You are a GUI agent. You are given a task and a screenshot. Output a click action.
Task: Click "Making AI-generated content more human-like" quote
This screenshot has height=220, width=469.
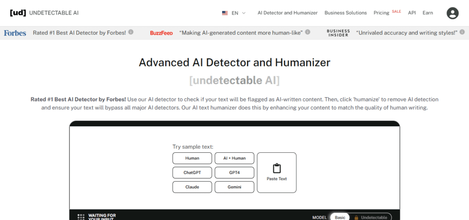click(x=241, y=33)
